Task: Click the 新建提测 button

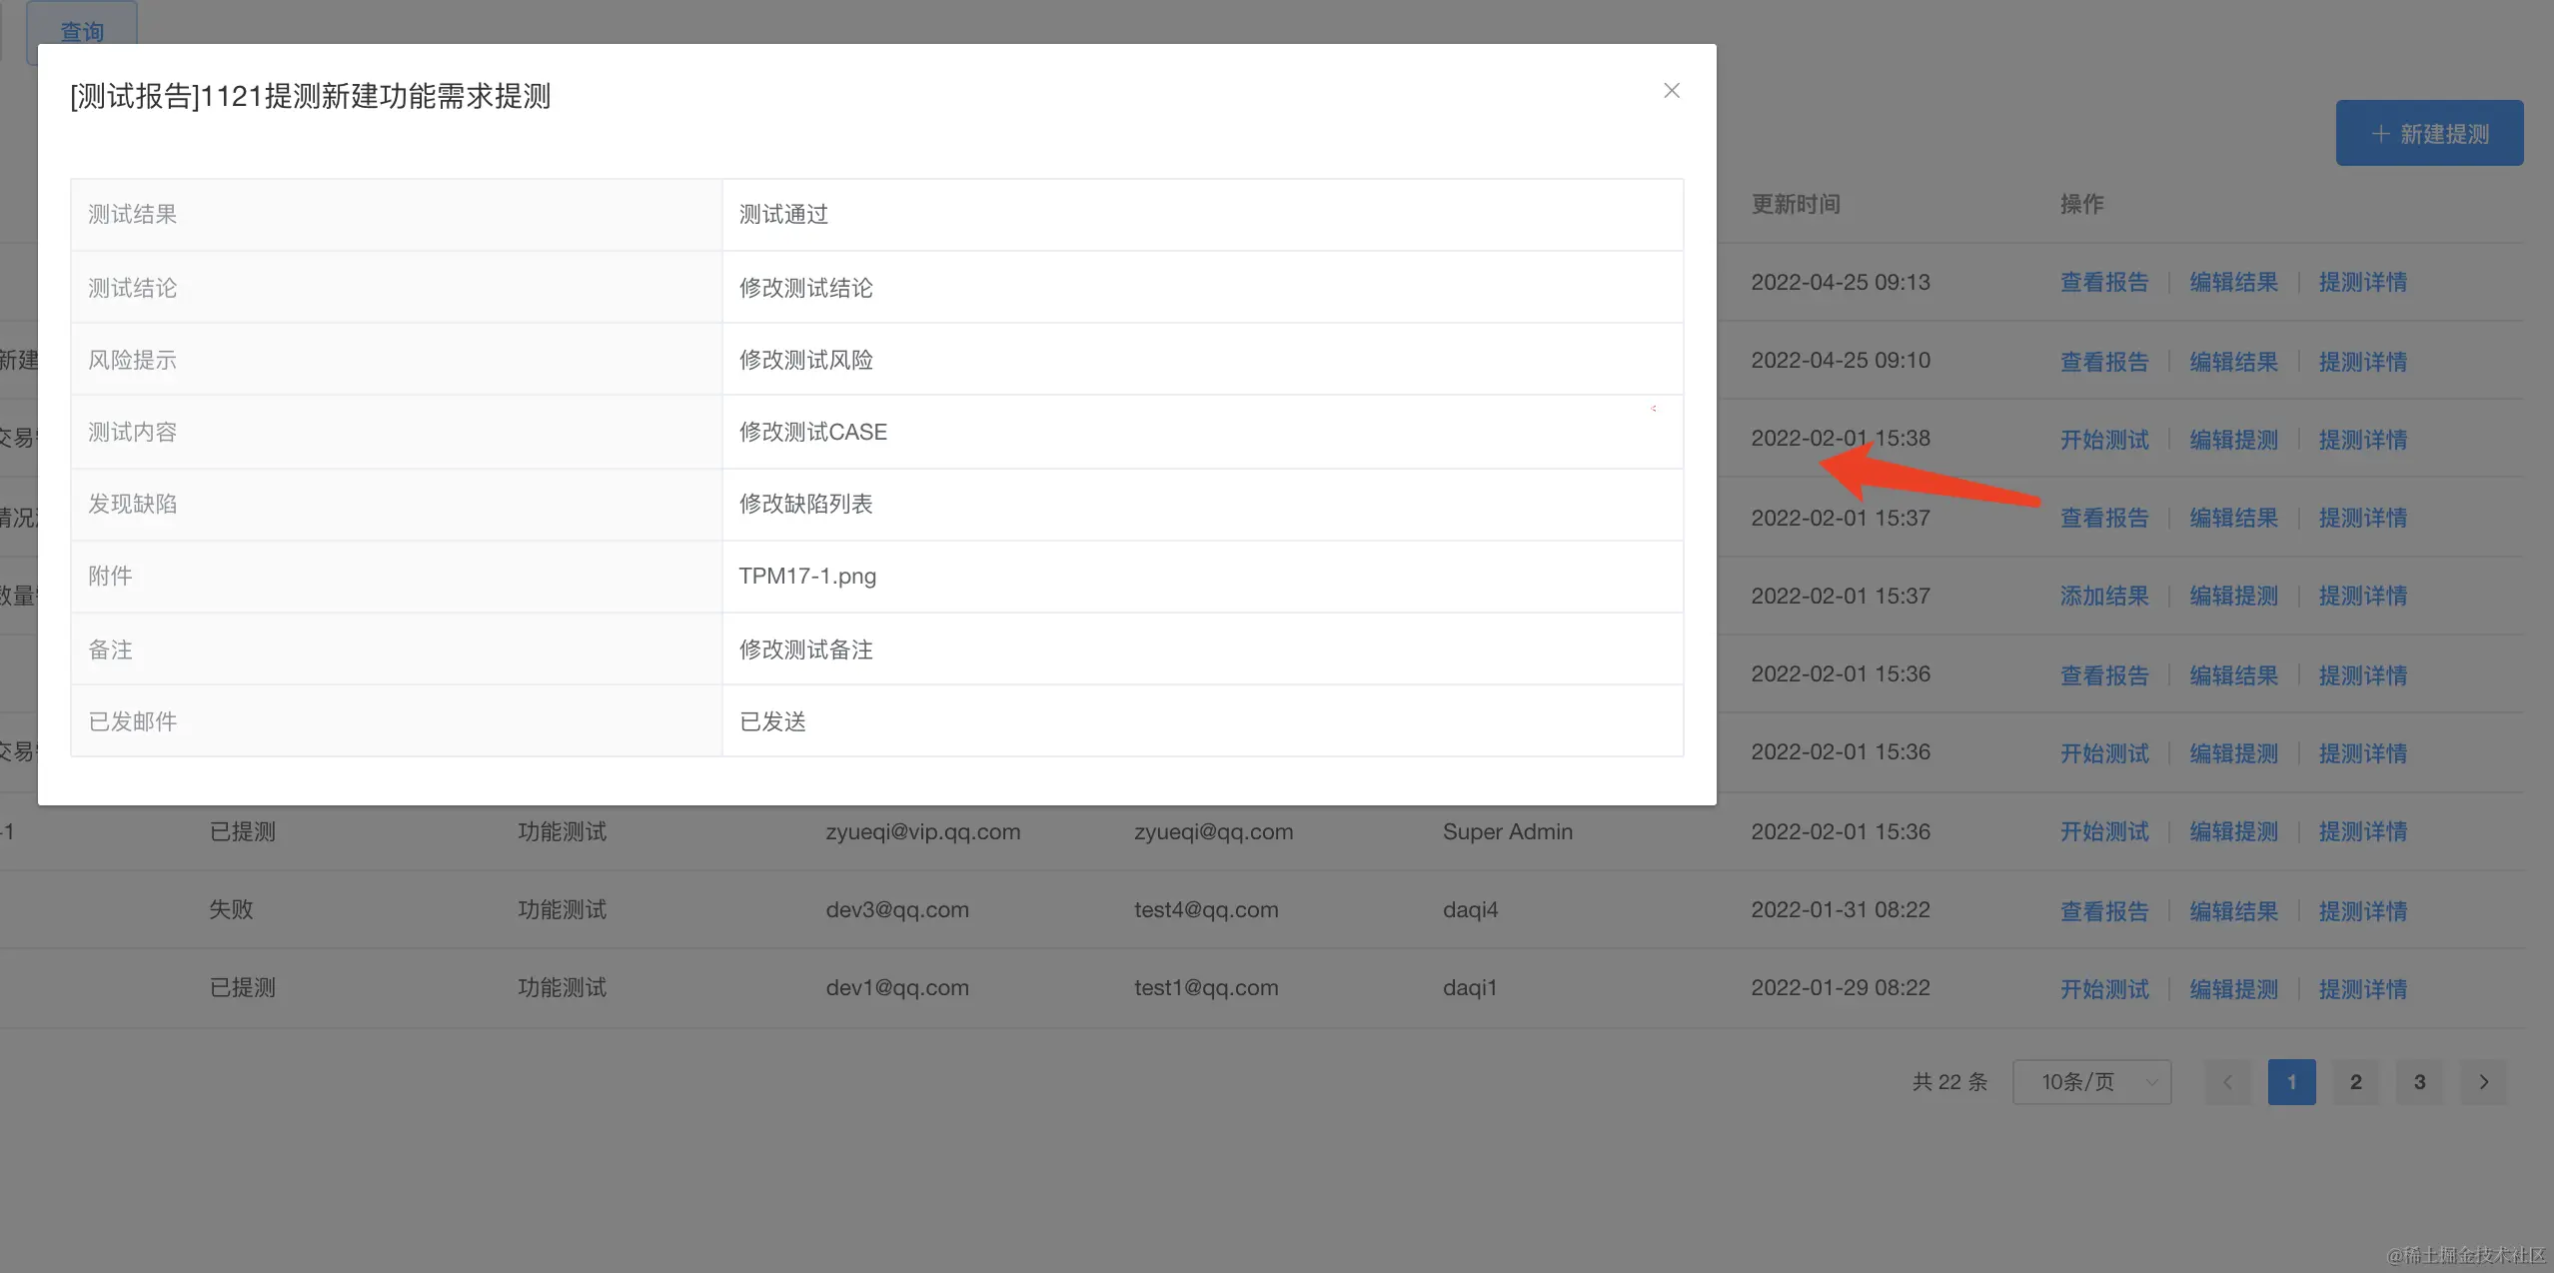Action: click(x=2428, y=134)
